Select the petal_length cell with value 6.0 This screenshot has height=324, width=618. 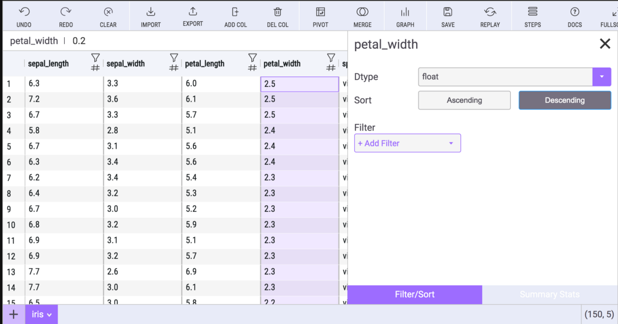[221, 83]
